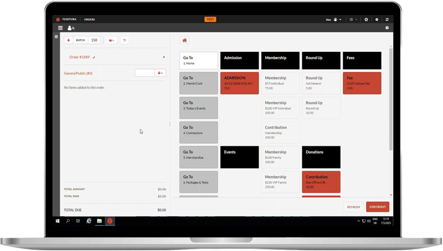Open File Explorer from the taskbar
The height and width of the screenshot is (251, 443).
99,221
